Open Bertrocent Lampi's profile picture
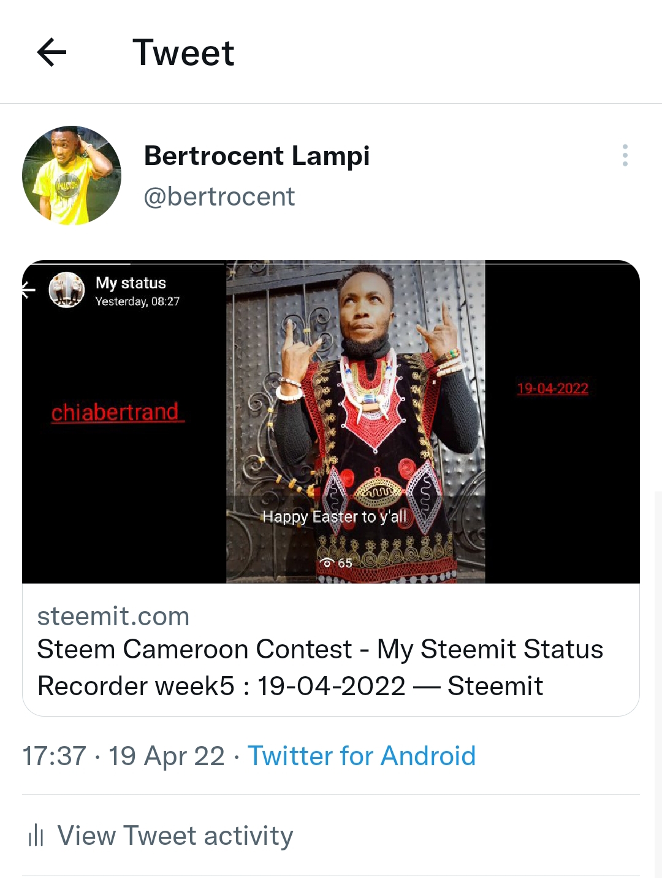 [72, 175]
